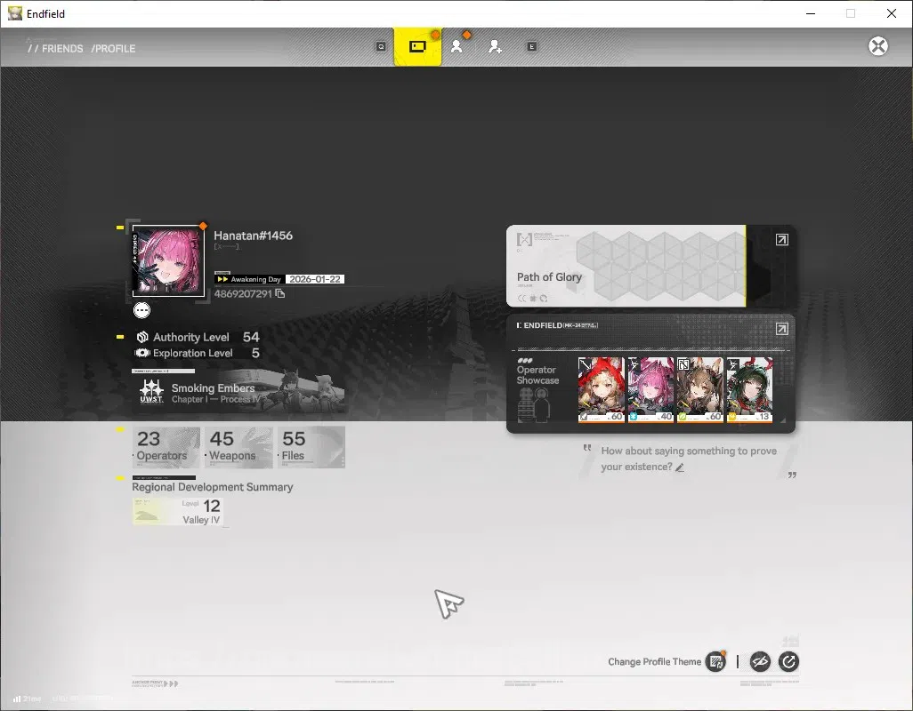The image size is (913, 711).
Task: Click the Endfield app icon in title bar
Action: pos(14,13)
